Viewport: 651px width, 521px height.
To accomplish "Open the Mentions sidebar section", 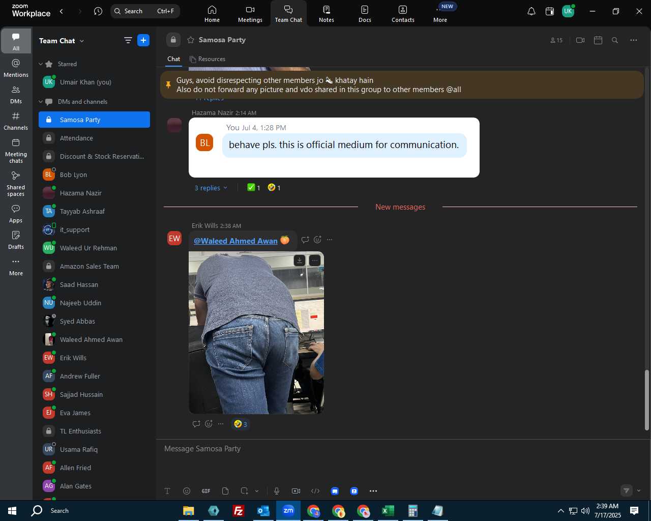I will point(16,68).
